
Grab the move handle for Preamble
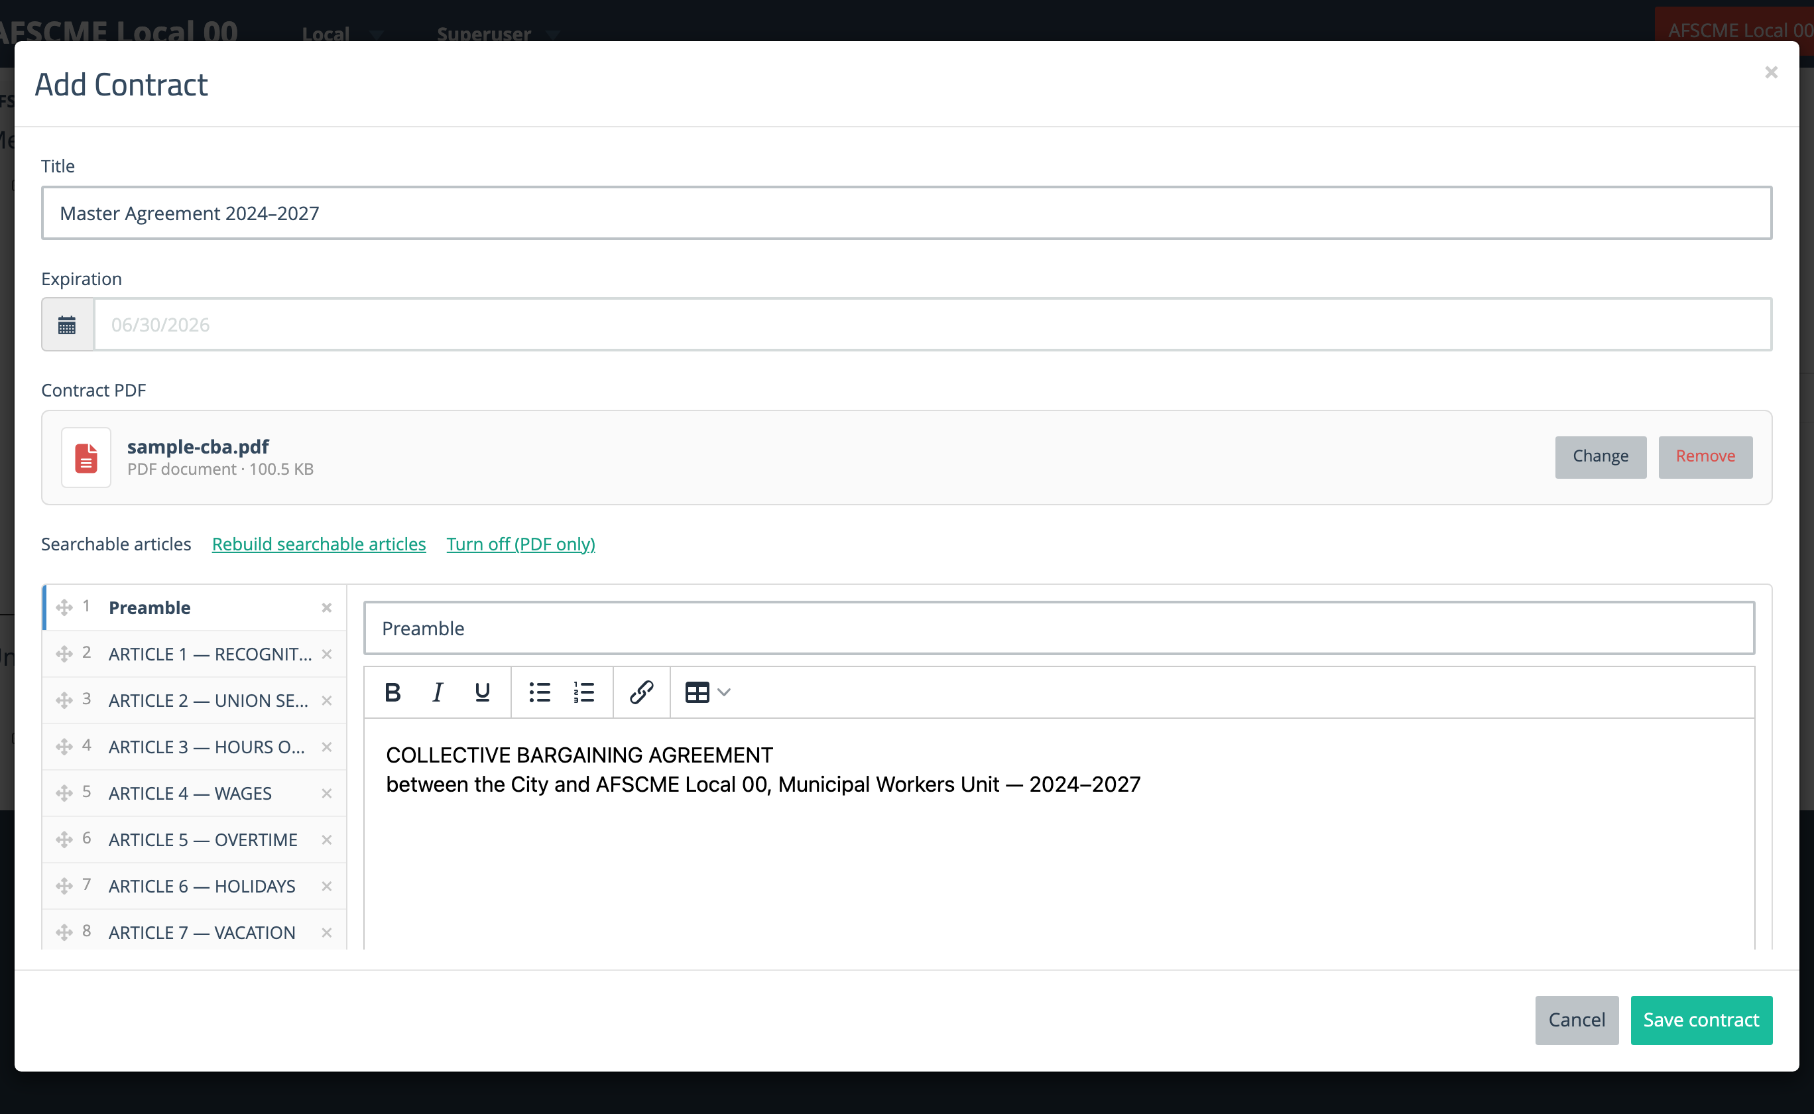[64, 608]
